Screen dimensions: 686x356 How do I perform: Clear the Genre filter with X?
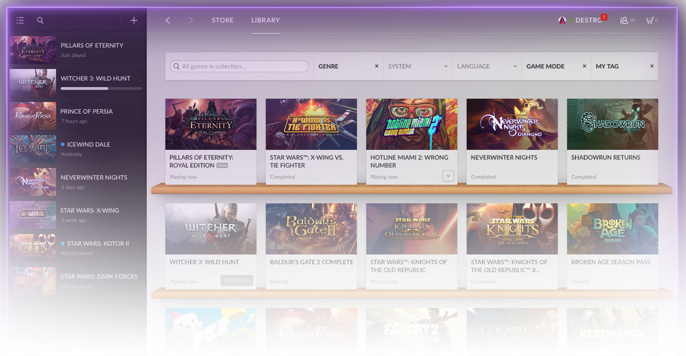[x=377, y=66]
